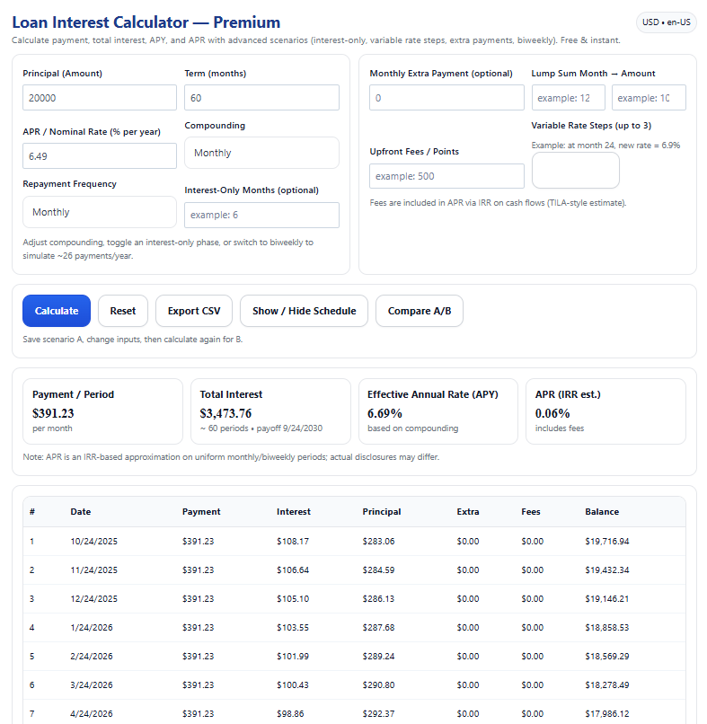The height and width of the screenshot is (724, 707).
Task: Open the Compounding dropdown
Action: pyautogui.click(x=261, y=153)
